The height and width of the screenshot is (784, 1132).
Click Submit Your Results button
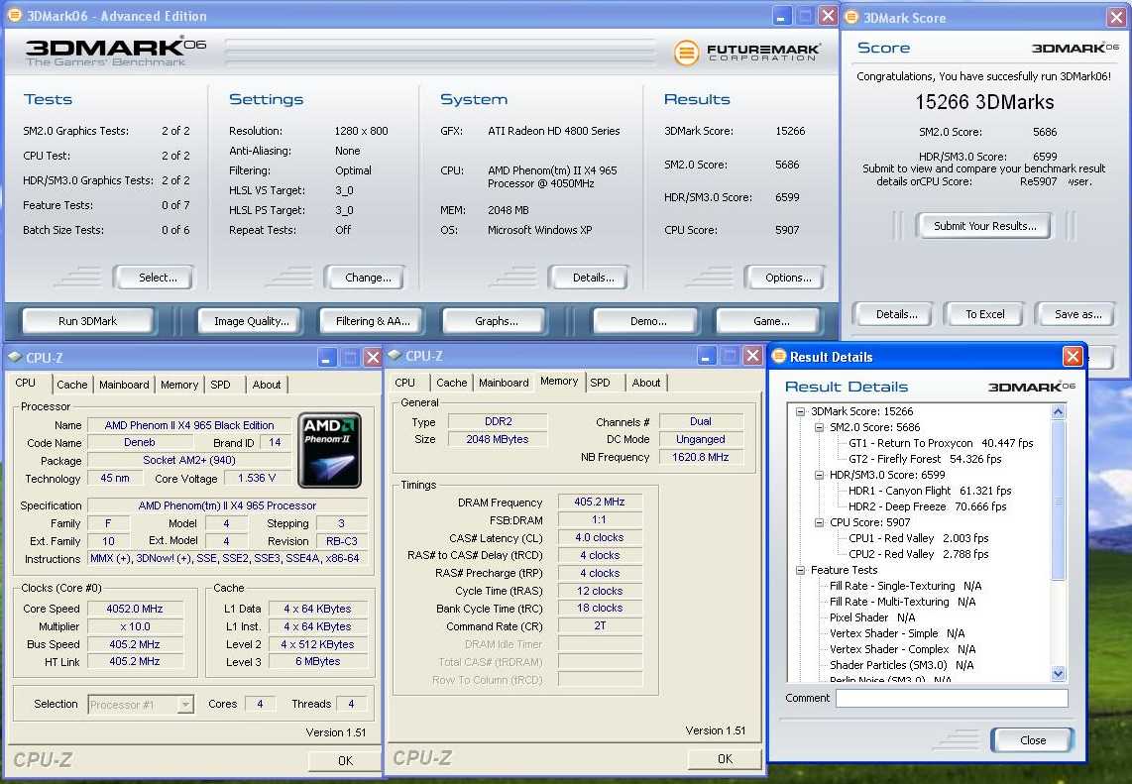984,226
